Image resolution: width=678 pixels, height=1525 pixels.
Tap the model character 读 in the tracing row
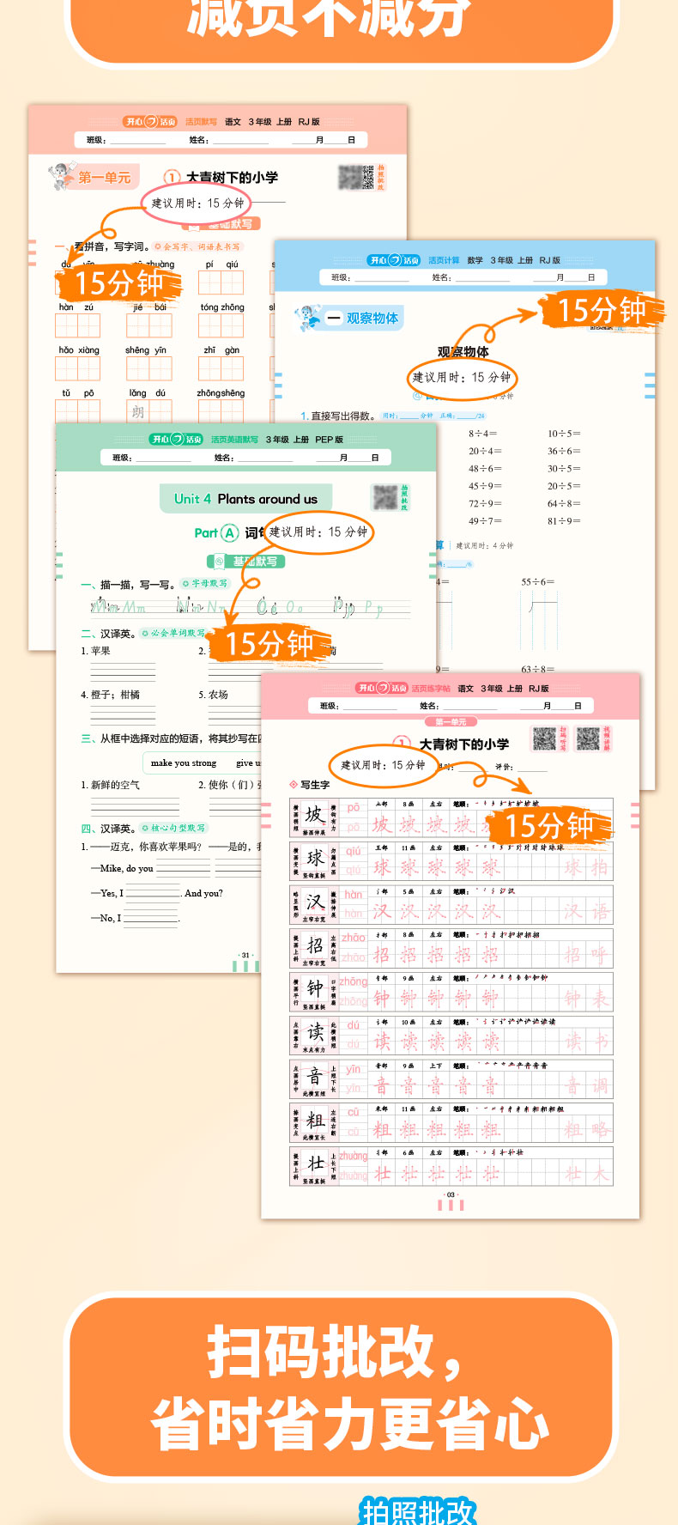pos(315,1032)
